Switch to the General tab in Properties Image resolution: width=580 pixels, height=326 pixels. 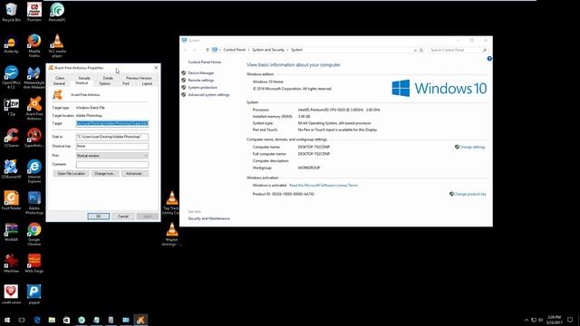(x=59, y=84)
